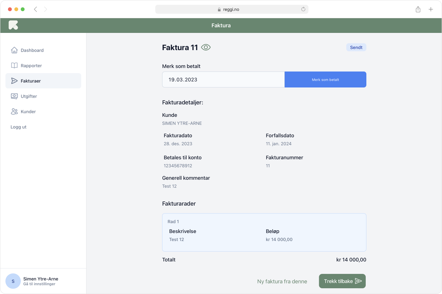Select Kunder in the sidebar
The image size is (442, 294).
click(28, 111)
